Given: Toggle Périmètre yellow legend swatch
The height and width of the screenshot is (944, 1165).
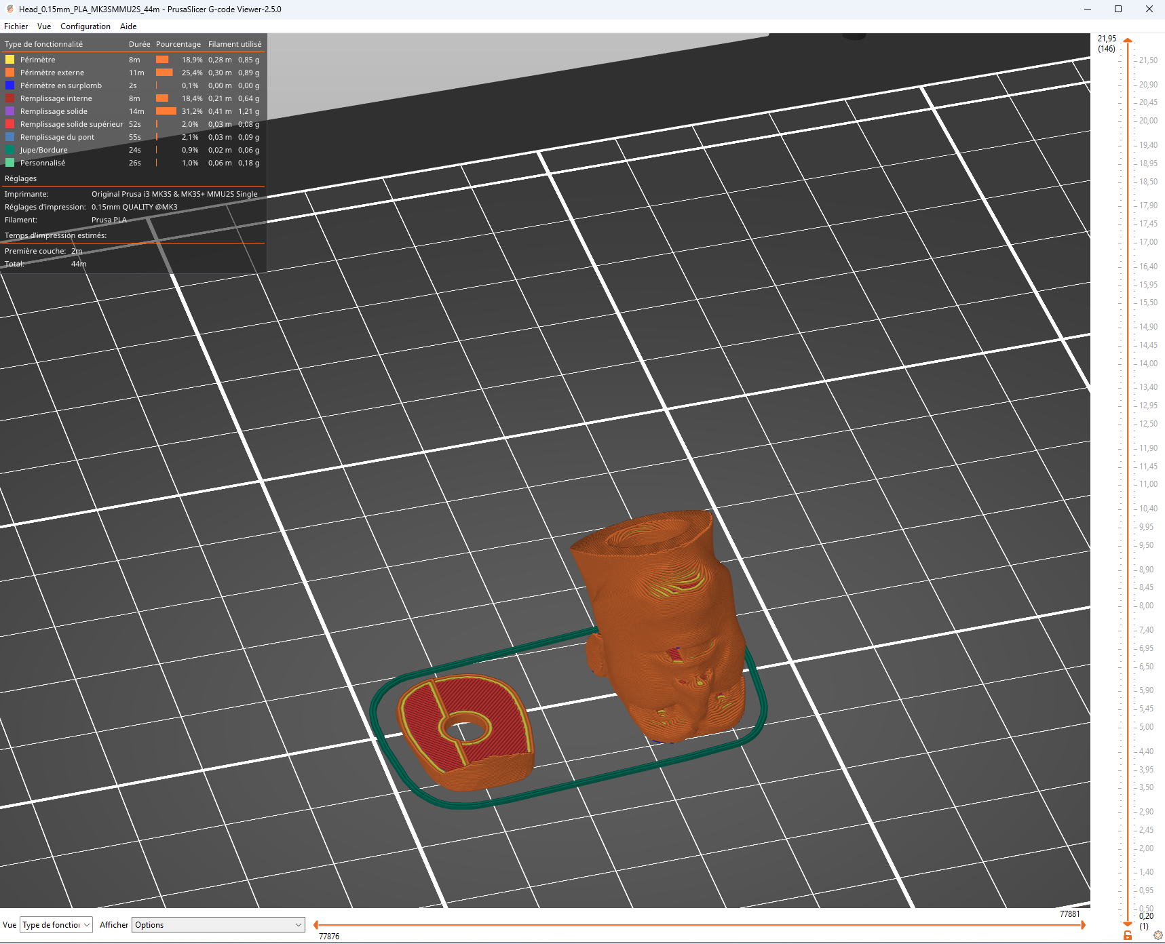Looking at the screenshot, I should point(10,60).
